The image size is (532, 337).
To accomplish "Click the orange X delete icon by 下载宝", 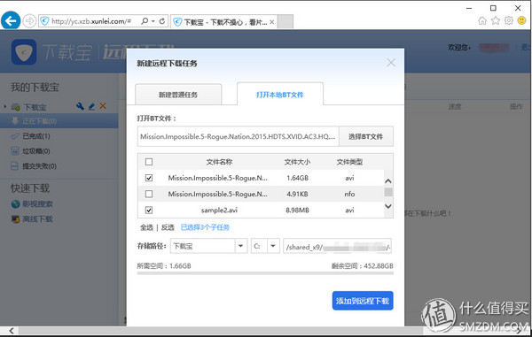I will point(103,106).
